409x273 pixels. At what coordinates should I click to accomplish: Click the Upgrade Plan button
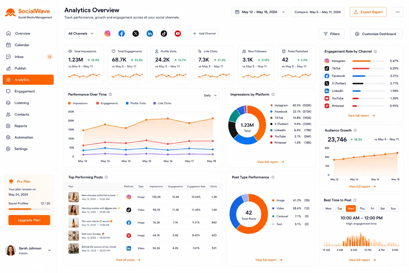click(29, 220)
